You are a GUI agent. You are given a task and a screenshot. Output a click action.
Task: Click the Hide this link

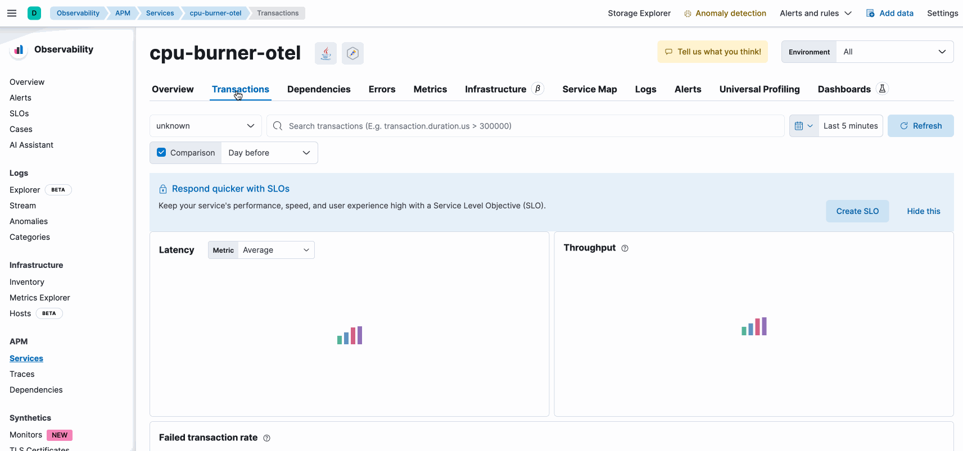(x=923, y=211)
